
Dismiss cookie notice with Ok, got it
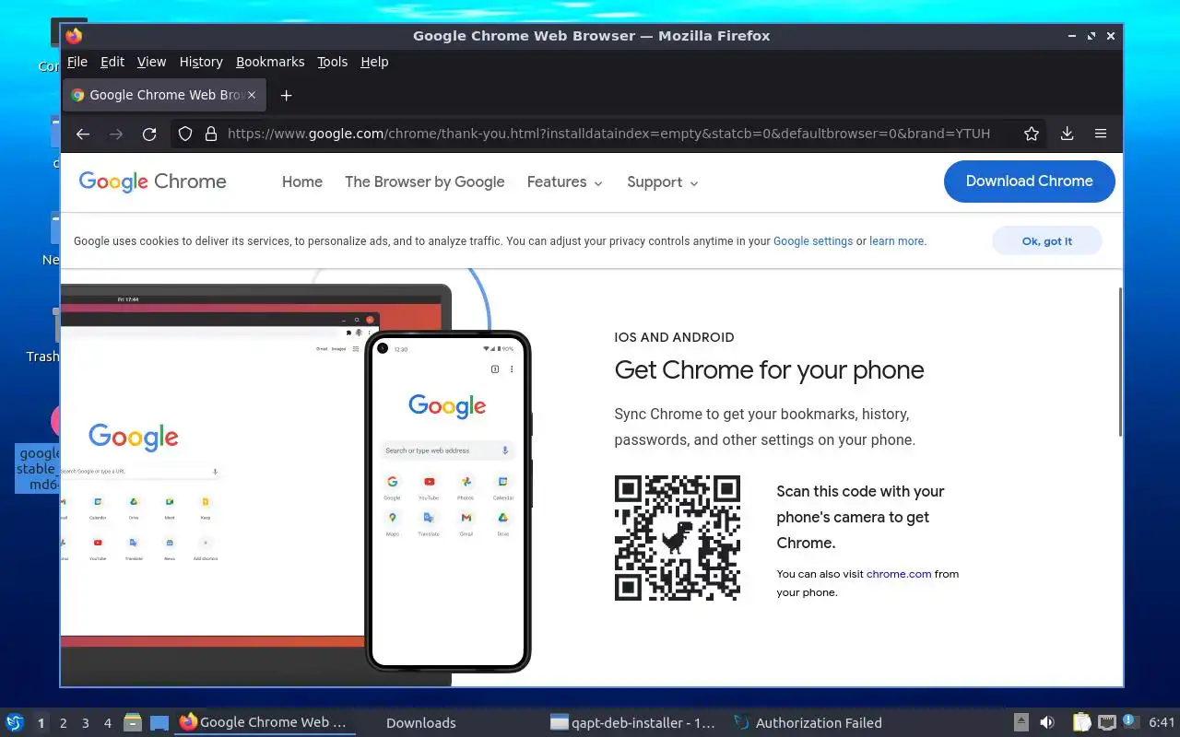(x=1047, y=240)
